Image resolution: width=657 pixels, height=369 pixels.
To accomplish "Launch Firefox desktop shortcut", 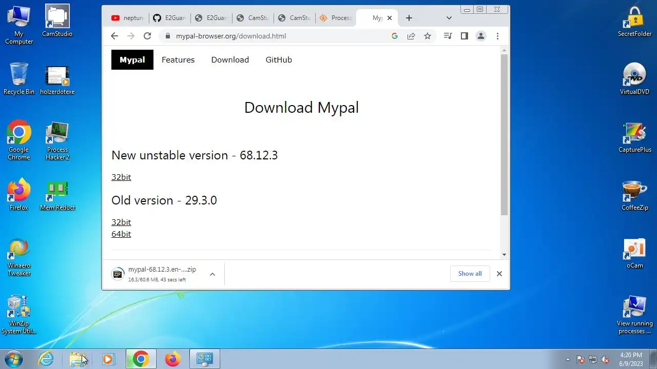I will 18,195.
